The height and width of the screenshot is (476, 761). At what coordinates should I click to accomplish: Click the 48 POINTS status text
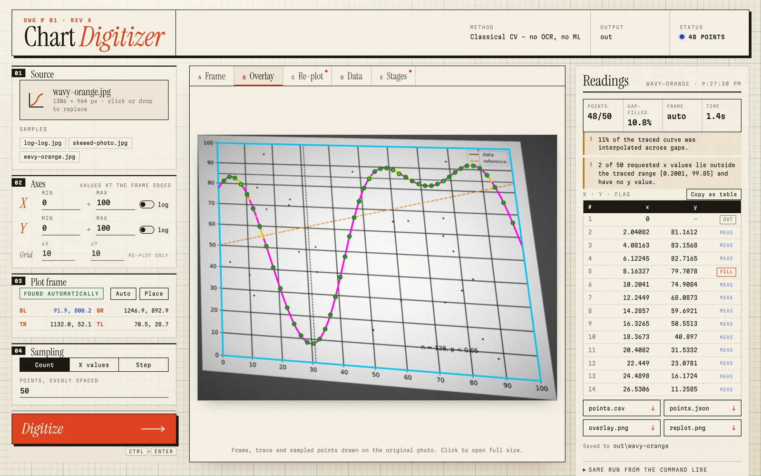[x=706, y=37]
